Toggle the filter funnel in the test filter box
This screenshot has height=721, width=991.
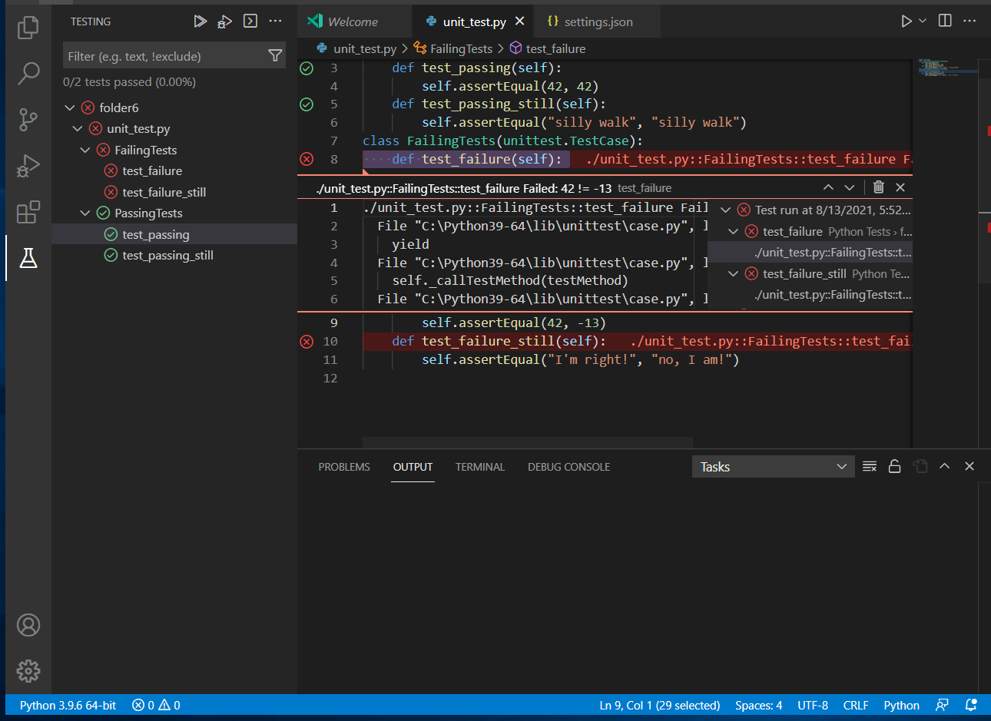pyautogui.click(x=275, y=55)
